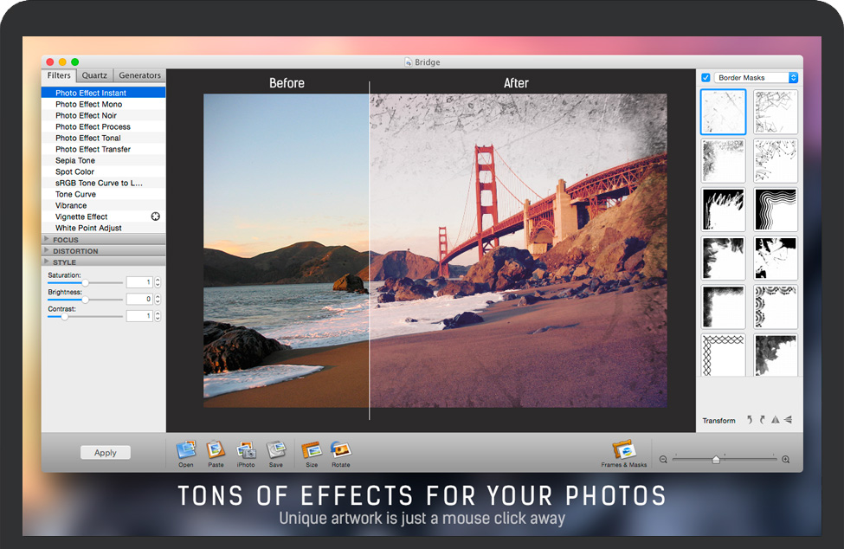Click the Rotate tool icon

tap(341, 449)
